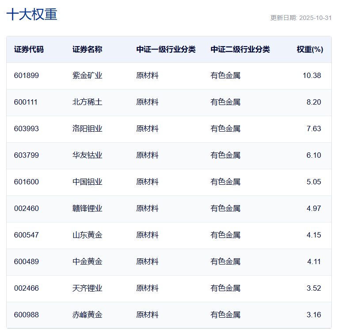This screenshot has width=338, height=331.
Task: Click 原材料 in the 紫金矿业 row
Action: point(147,75)
